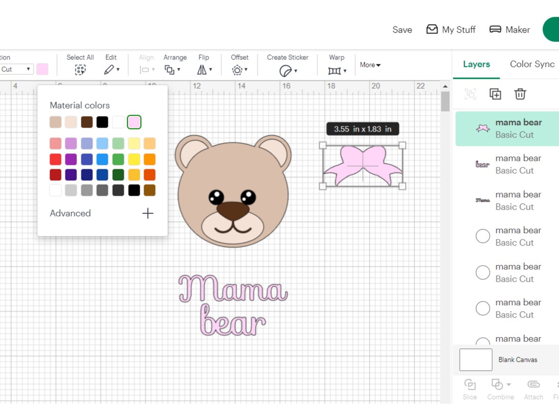
Task: Pick the pink swatch in Material colors
Action: pyautogui.click(x=134, y=122)
